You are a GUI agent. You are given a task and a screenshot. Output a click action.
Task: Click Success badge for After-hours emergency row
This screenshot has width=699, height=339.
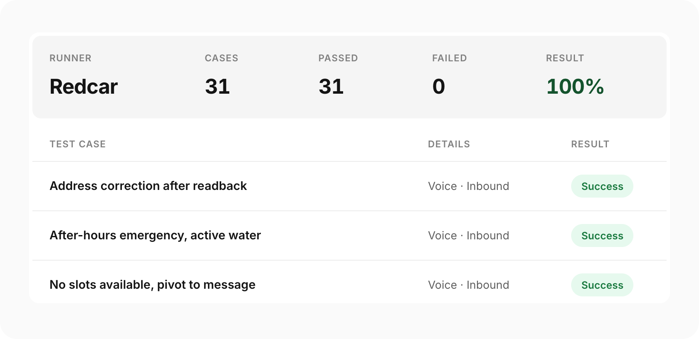click(x=602, y=236)
